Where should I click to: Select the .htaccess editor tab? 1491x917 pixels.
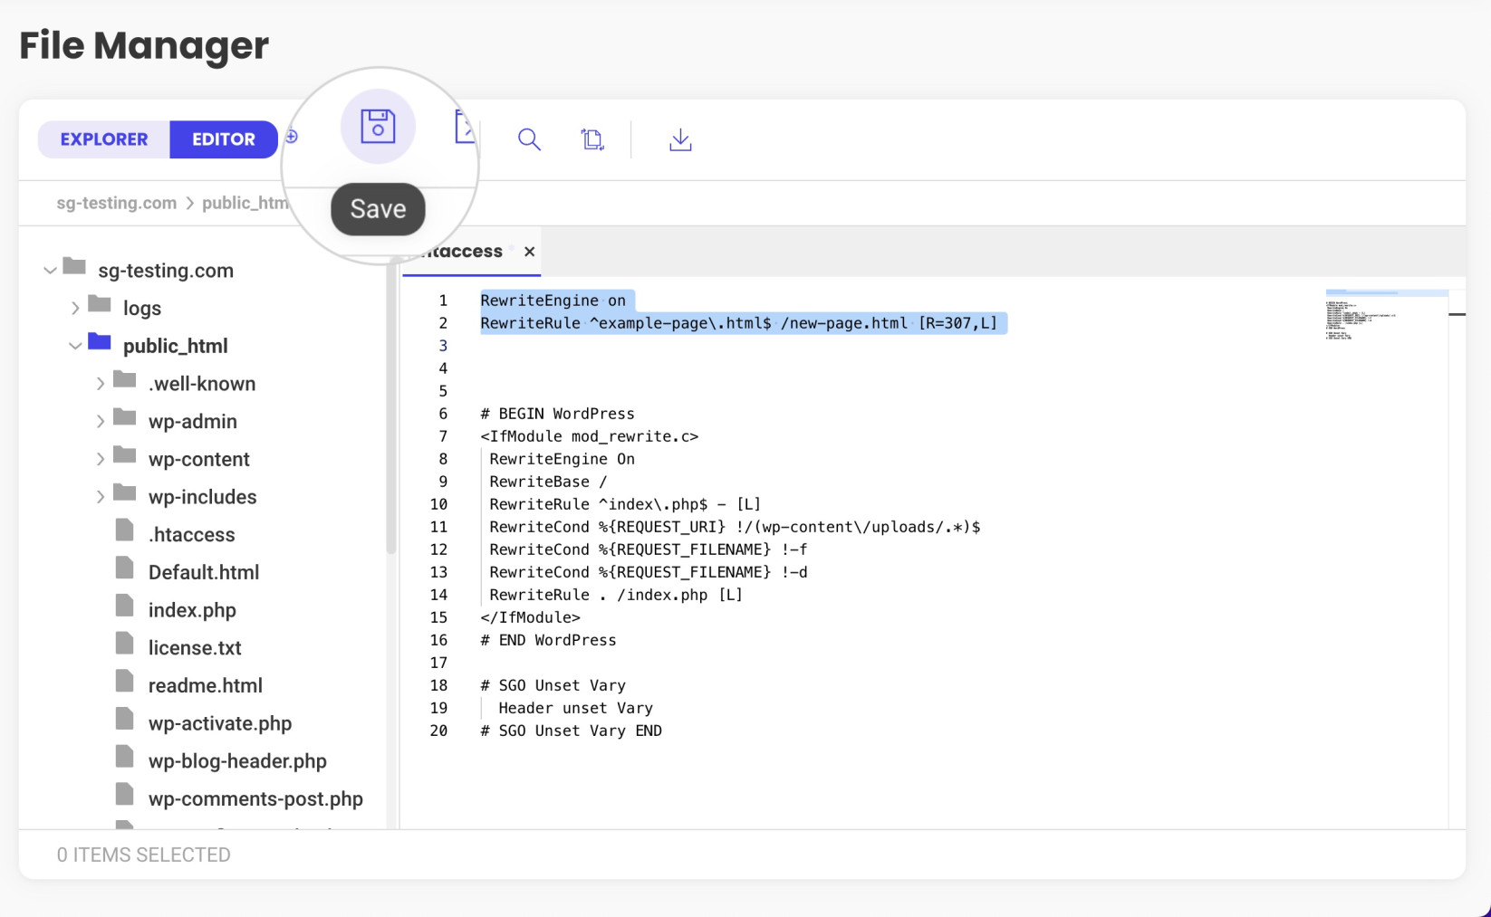[x=472, y=252]
